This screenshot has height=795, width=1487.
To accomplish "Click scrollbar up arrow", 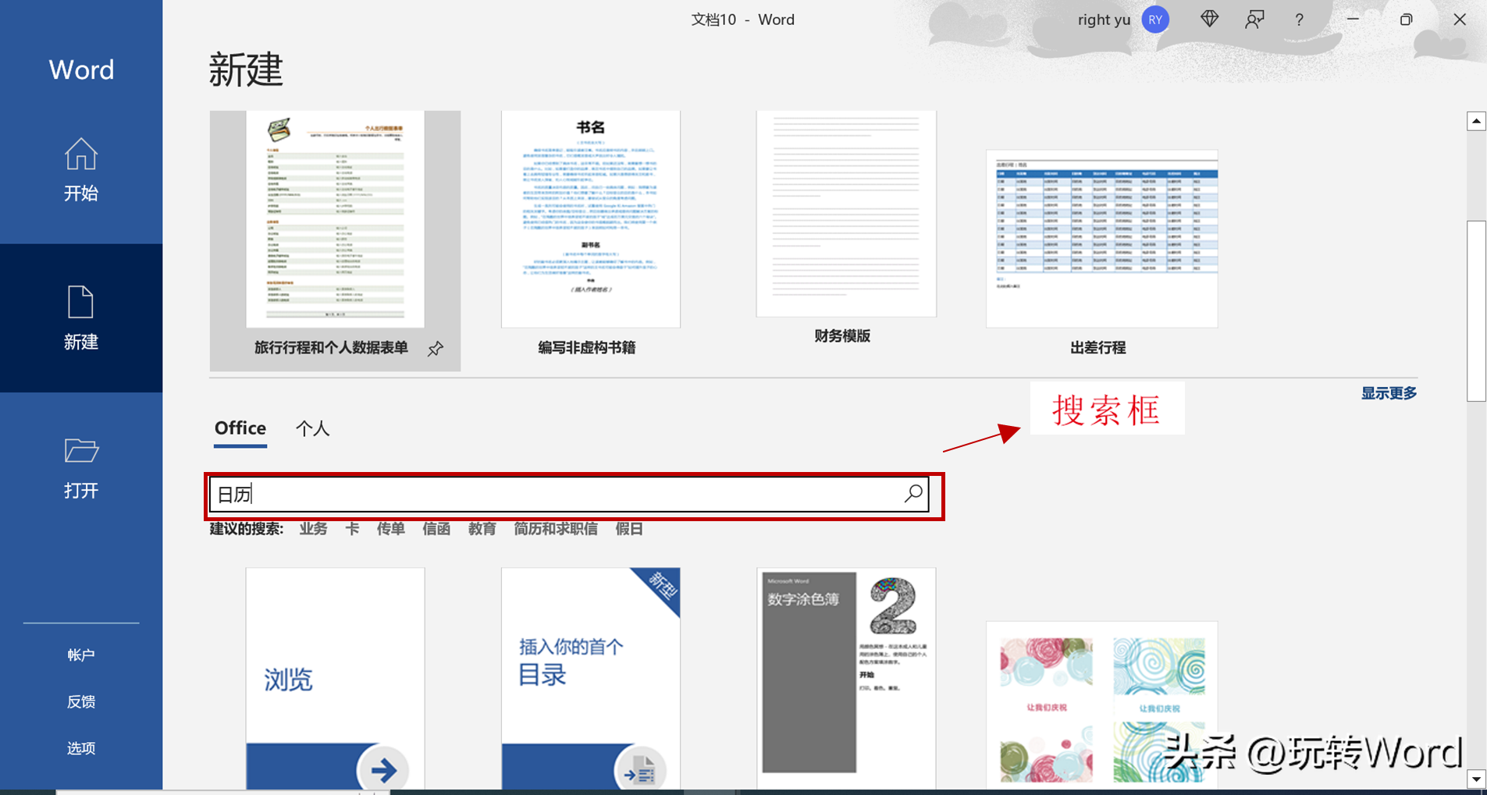I will click(1476, 121).
